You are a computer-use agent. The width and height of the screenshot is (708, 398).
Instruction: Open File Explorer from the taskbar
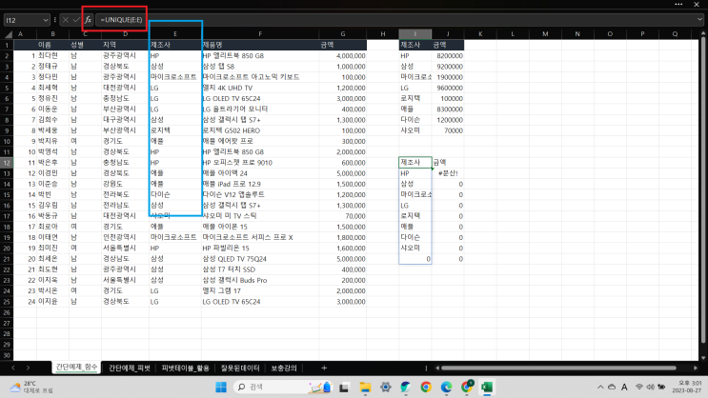[365, 388]
